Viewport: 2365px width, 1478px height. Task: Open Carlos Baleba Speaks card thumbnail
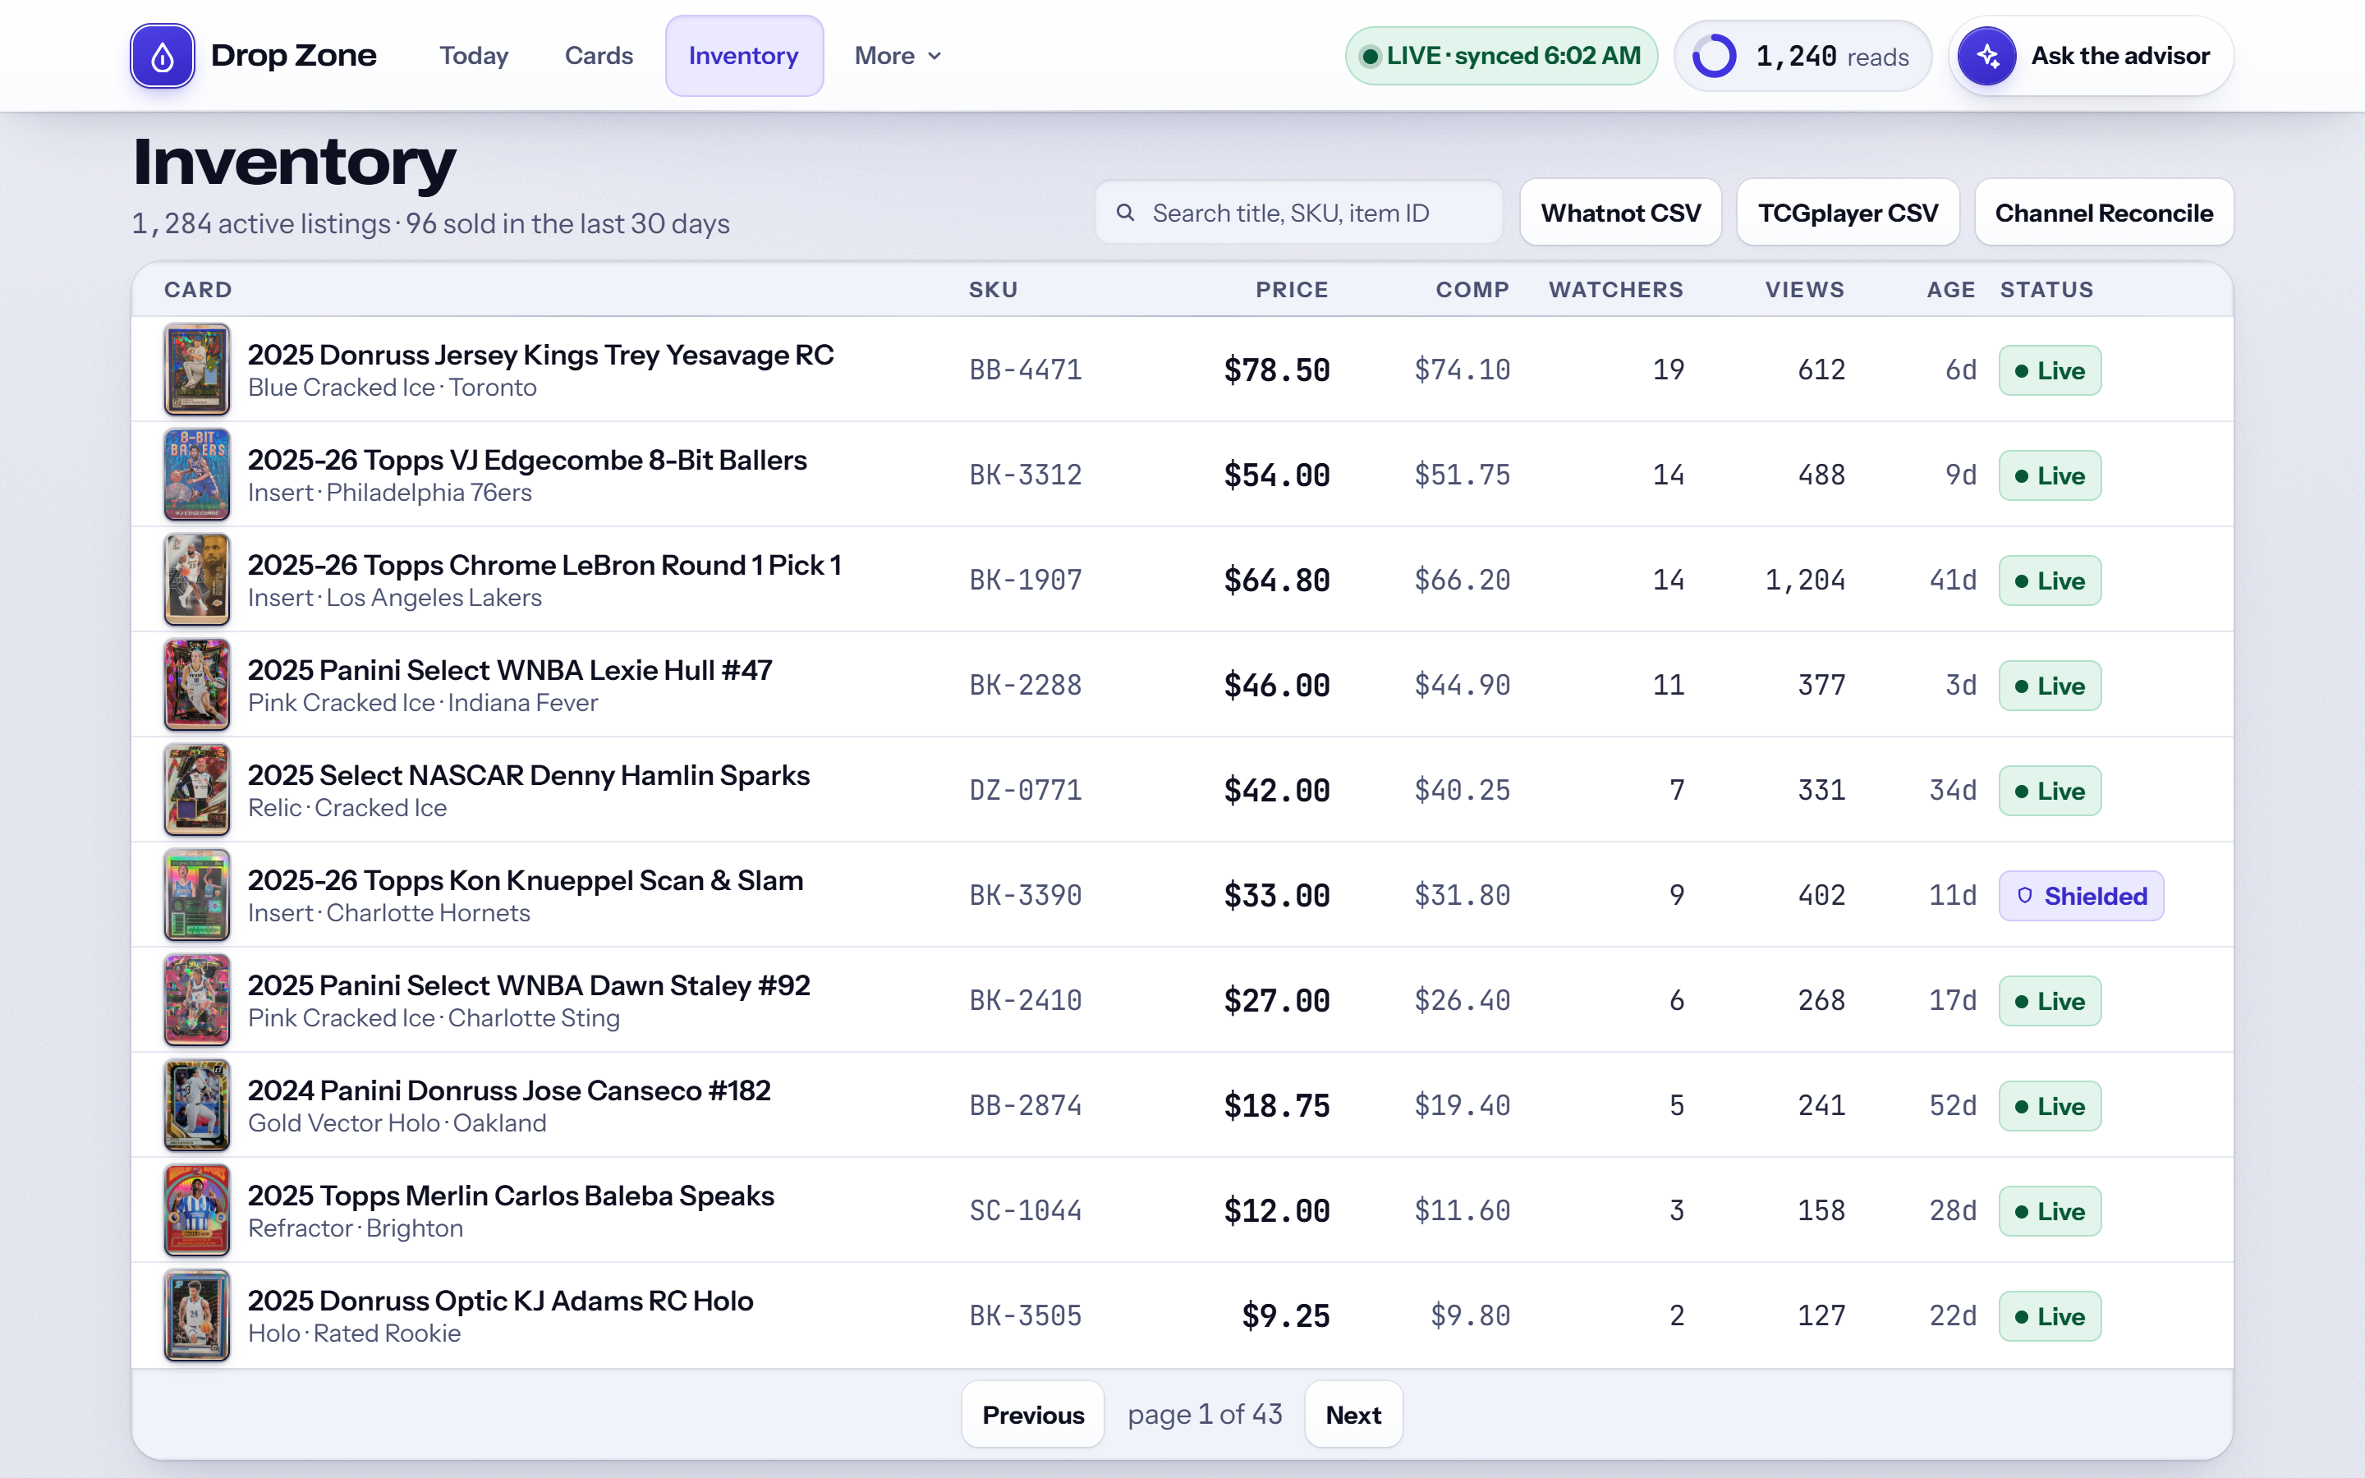197,1210
